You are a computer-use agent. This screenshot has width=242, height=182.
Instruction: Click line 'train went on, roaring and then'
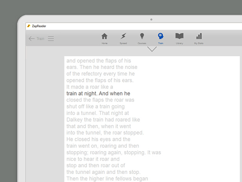coord(103,146)
